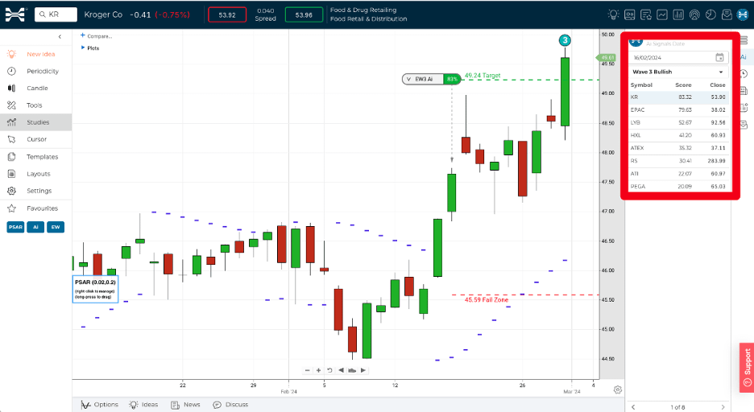This screenshot has height=412, width=754.
Task: Open the Studies menu
Action: point(36,122)
